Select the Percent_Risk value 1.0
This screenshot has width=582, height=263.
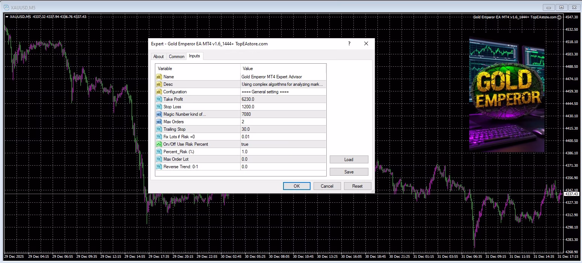(x=283, y=152)
